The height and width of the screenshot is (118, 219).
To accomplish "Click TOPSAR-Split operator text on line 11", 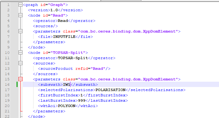I will click(73, 58).
